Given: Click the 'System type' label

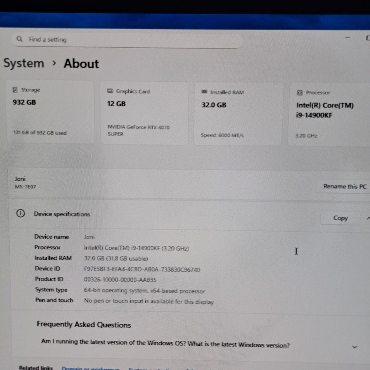Looking at the screenshot, I should tap(51, 289).
